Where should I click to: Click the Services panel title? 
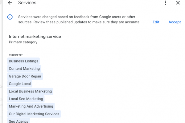[27, 3]
